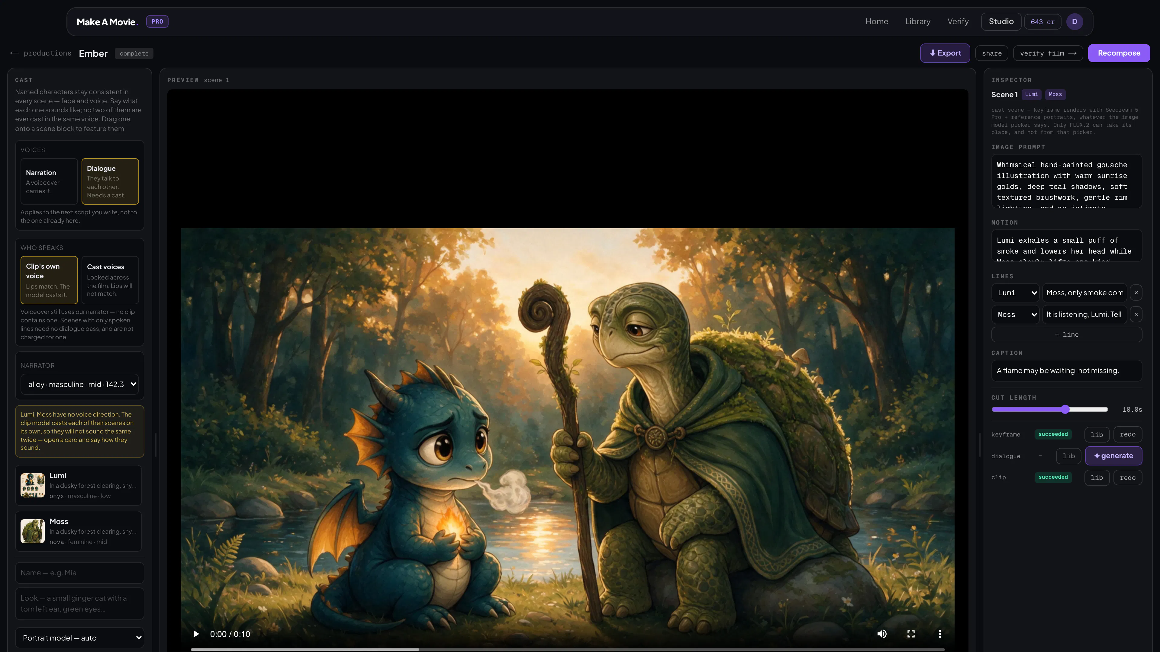Go back to productions via arrow
Viewport: 1160px width, 652px height.
(x=40, y=53)
